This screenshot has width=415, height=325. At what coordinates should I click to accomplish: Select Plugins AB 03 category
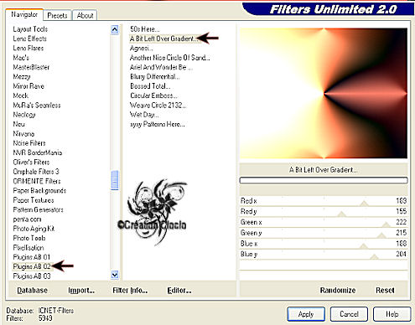pyautogui.click(x=32, y=276)
